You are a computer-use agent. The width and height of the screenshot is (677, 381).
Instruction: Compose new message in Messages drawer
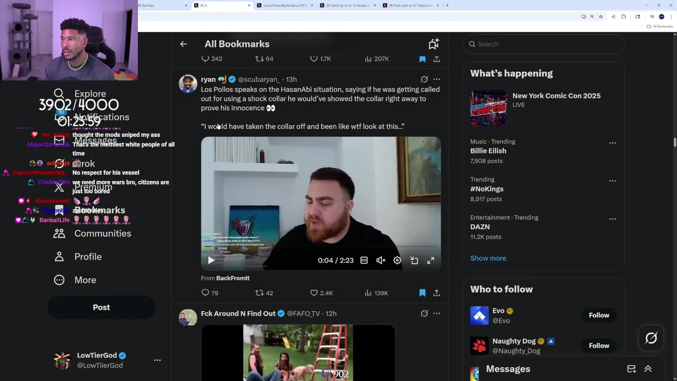click(632, 369)
